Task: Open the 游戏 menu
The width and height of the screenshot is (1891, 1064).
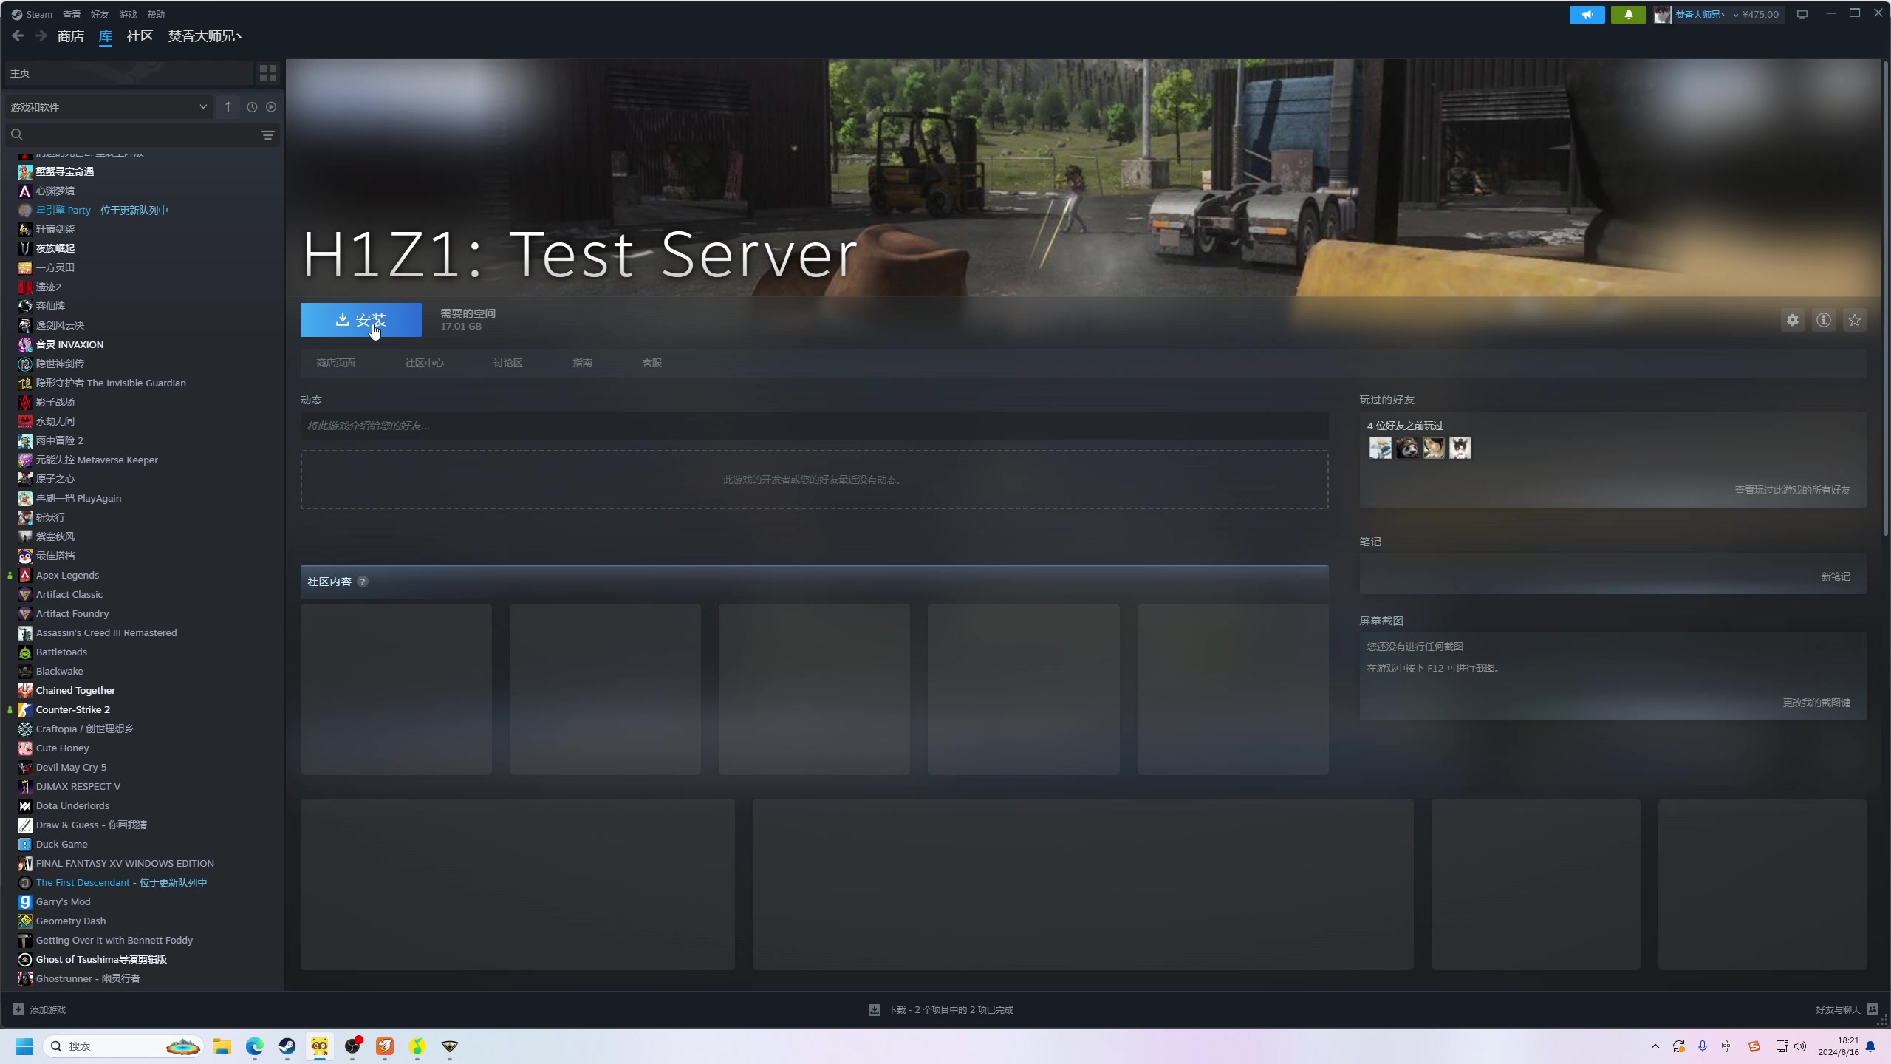Action: tap(128, 14)
